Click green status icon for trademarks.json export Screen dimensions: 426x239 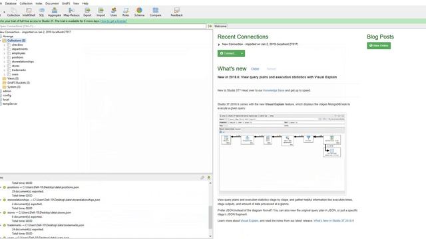click(x=5, y=225)
